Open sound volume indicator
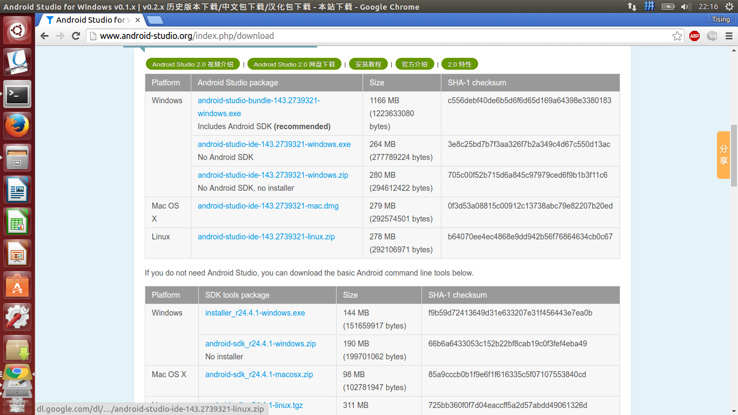The width and height of the screenshot is (738, 415). [686, 6]
